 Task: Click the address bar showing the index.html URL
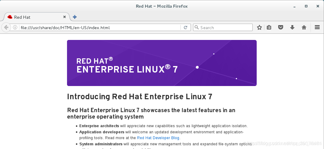(100, 27)
